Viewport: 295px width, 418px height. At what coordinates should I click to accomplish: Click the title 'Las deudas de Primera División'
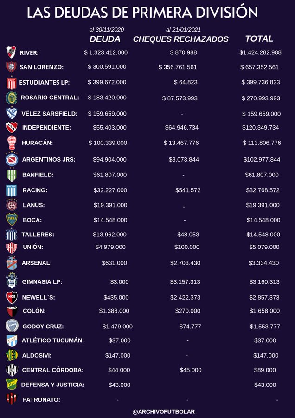pos(147,13)
